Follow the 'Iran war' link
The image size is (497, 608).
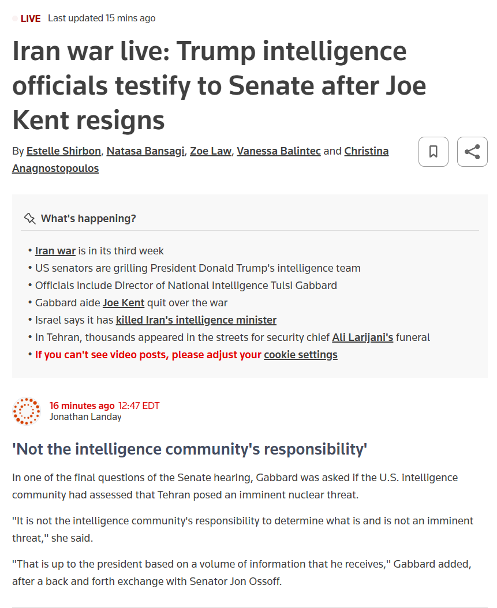(55, 251)
